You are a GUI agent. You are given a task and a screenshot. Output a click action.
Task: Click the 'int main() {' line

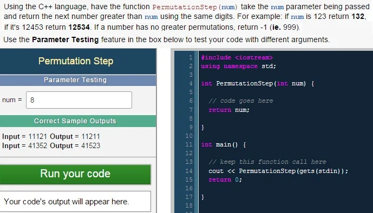[224, 144]
